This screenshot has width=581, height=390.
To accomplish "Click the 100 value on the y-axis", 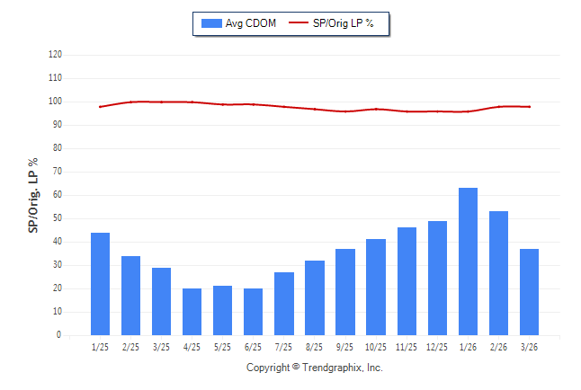I will pos(55,102).
